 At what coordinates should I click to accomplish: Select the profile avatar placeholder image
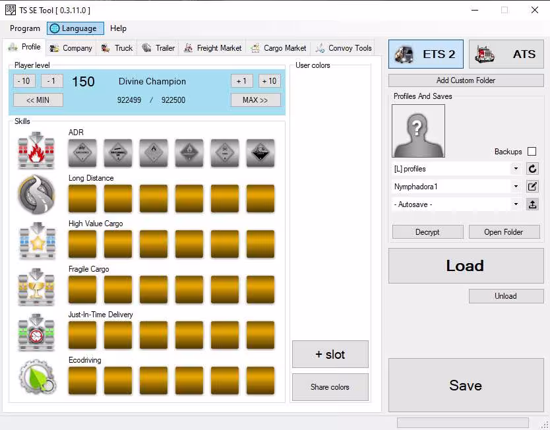(x=418, y=131)
